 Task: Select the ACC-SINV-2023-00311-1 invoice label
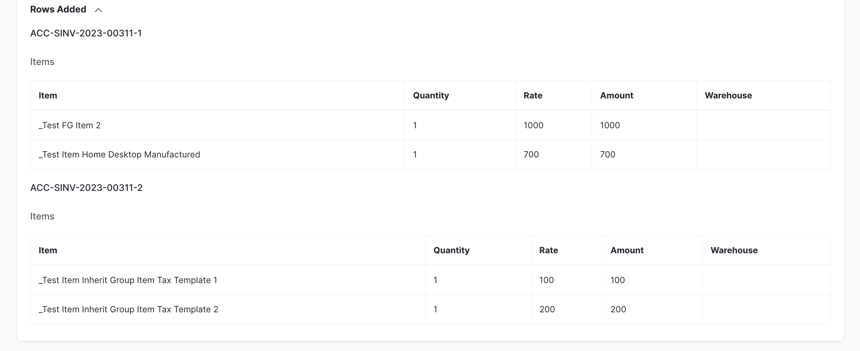click(86, 33)
